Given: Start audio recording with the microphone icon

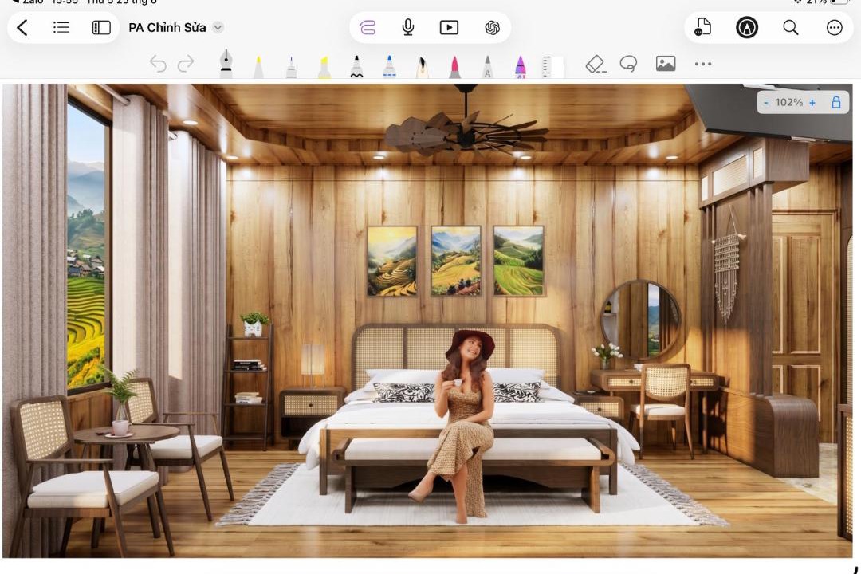Looking at the screenshot, I should (408, 27).
